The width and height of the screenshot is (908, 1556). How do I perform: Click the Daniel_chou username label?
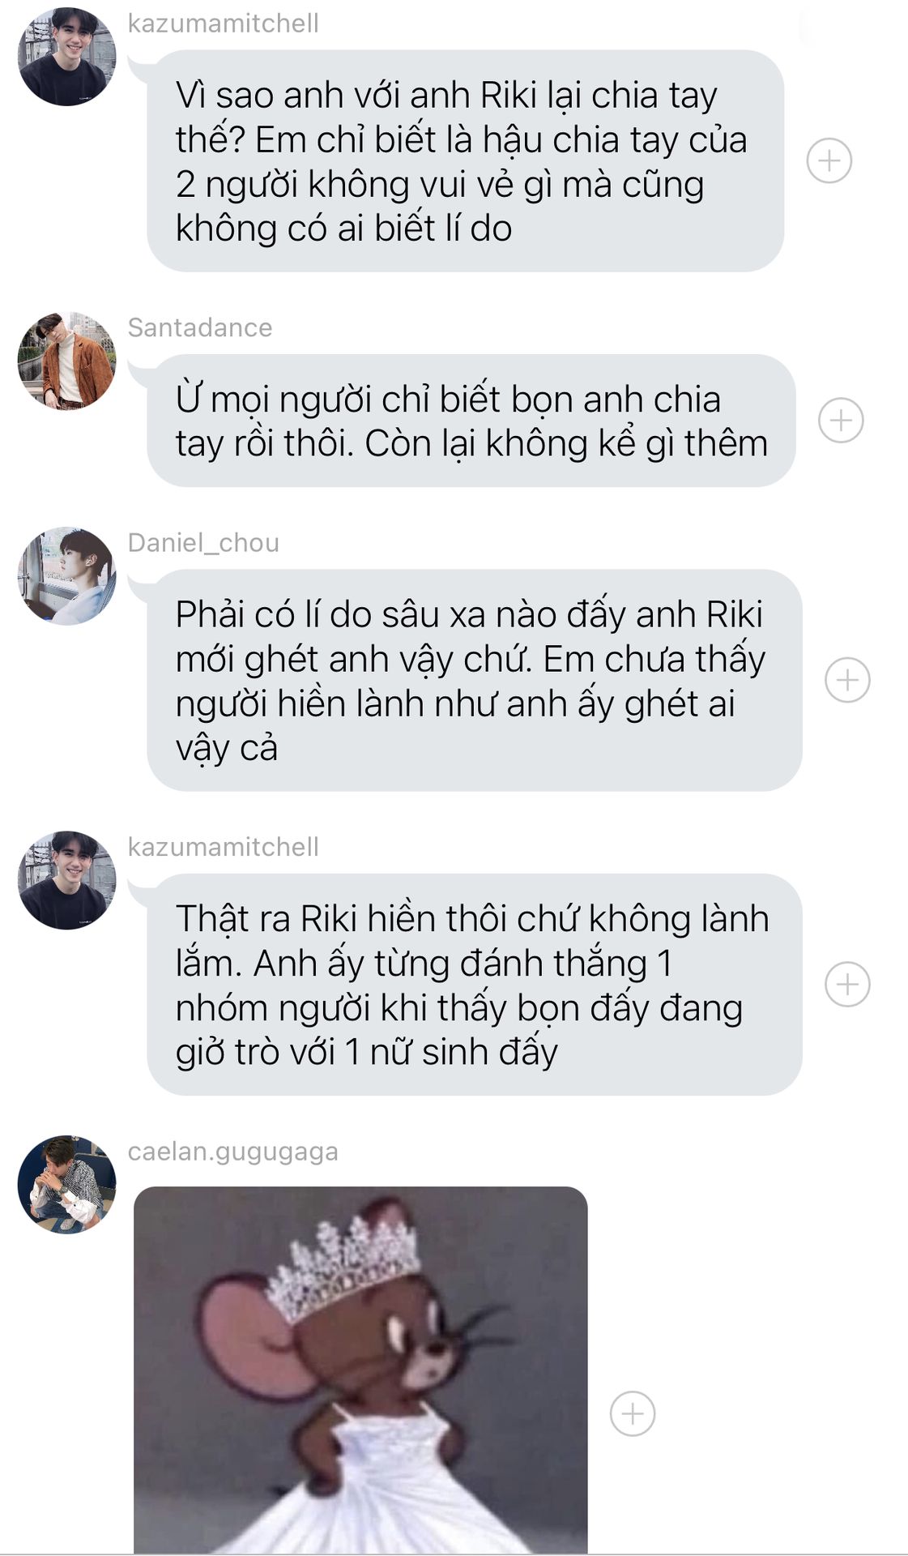(x=203, y=543)
